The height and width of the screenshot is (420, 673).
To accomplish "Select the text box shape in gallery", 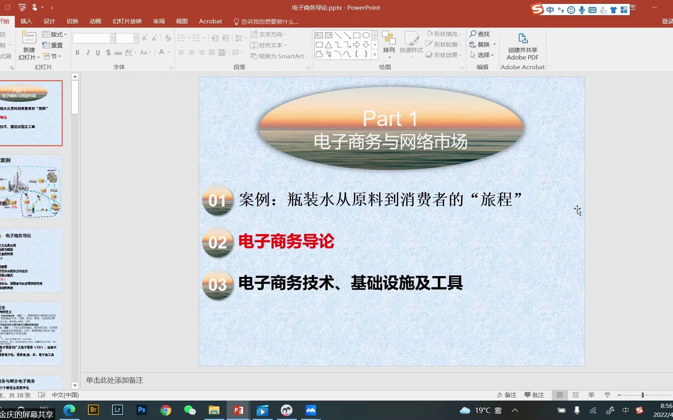I will [319, 35].
